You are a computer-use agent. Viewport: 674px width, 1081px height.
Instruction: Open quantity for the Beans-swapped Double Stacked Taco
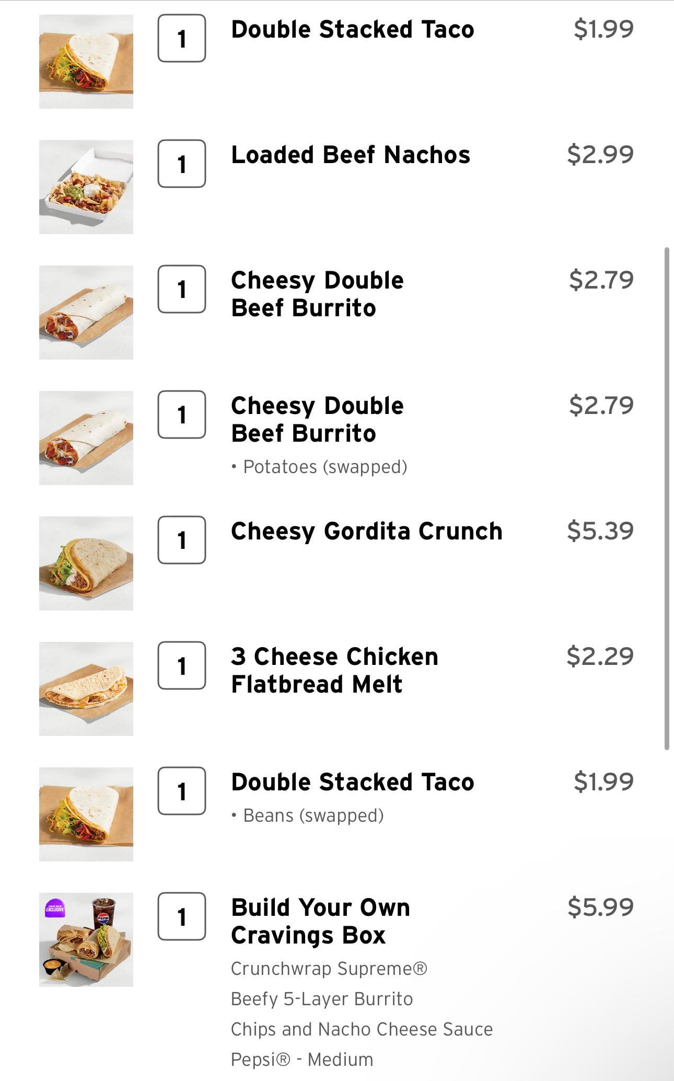click(x=181, y=791)
